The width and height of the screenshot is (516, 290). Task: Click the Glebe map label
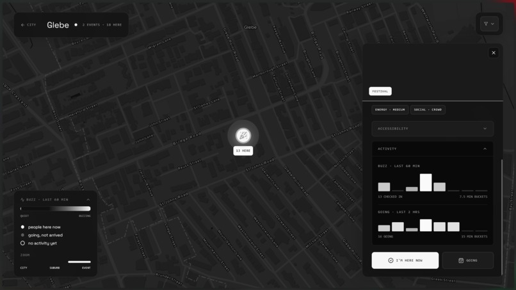point(250,28)
